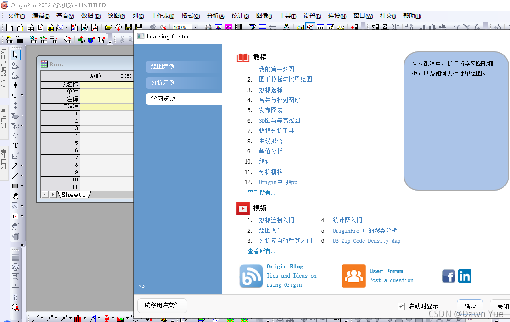Click the cloud download open icon
This screenshot has width=510, height=322.
click(118, 27)
